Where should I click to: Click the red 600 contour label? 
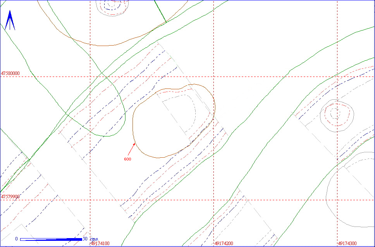click(x=127, y=159)
